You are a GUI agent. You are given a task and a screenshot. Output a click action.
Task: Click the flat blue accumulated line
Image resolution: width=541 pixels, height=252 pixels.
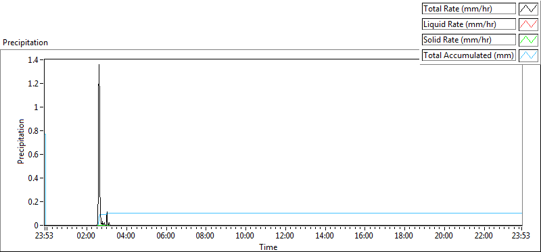click(310, 213)
